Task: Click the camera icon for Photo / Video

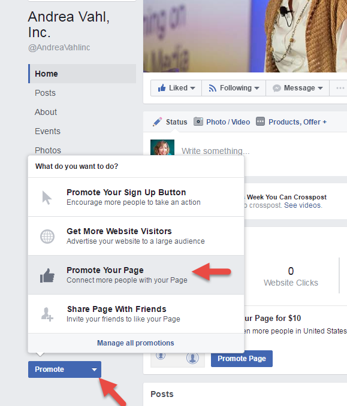Action: pyautogui.click(x=198, y=122)
